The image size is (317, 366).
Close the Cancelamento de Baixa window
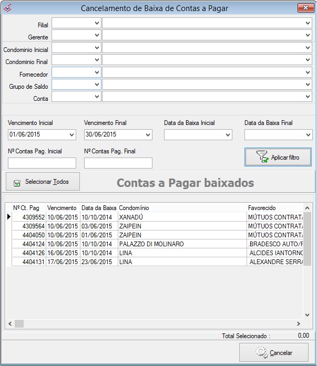304,8
